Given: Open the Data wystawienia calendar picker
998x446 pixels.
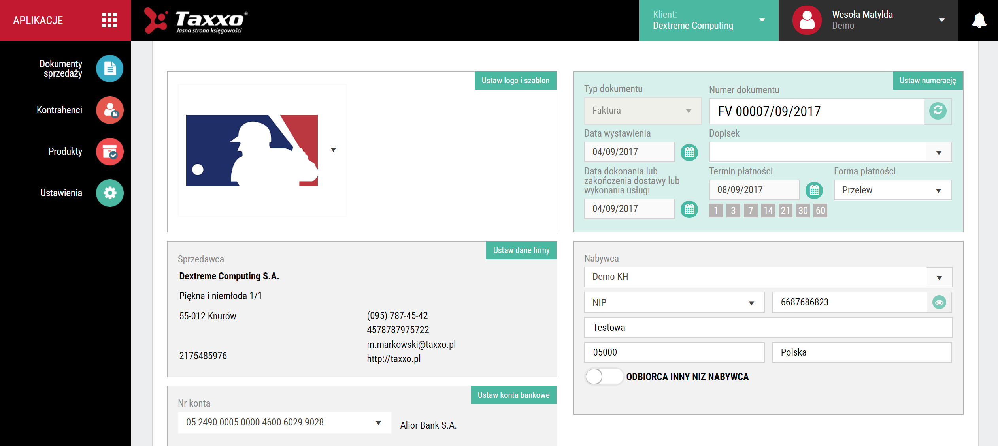Looking at the screenshot, I should click(x=689, y=152).
